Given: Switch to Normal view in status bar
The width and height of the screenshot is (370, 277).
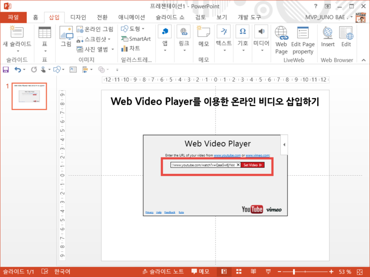Looking at the screenshot, I should [x=224, y=271].
